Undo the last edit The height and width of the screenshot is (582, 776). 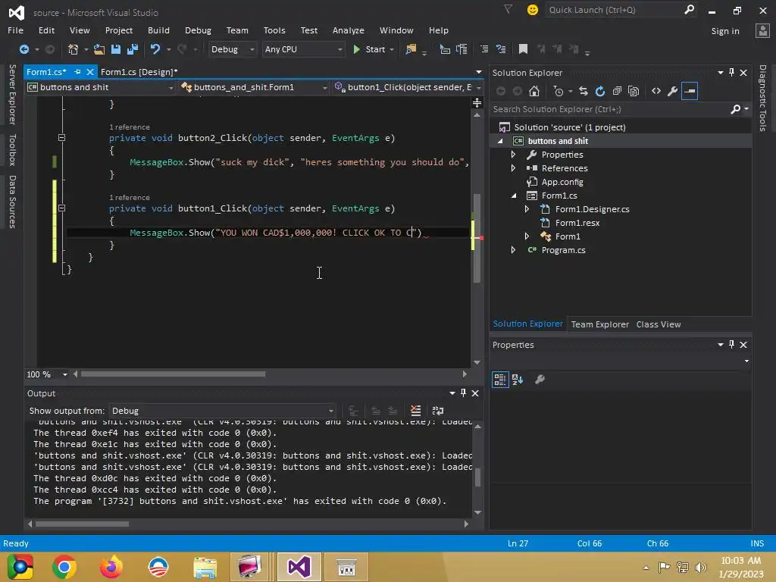tap(155, 49)
